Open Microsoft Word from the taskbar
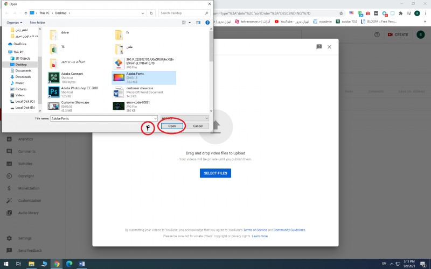Image resolution: width=431 pixels, height=269 pixels. click(x=82, y=264)
